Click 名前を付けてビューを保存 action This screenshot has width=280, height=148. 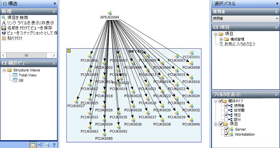(x=30, y=28)
